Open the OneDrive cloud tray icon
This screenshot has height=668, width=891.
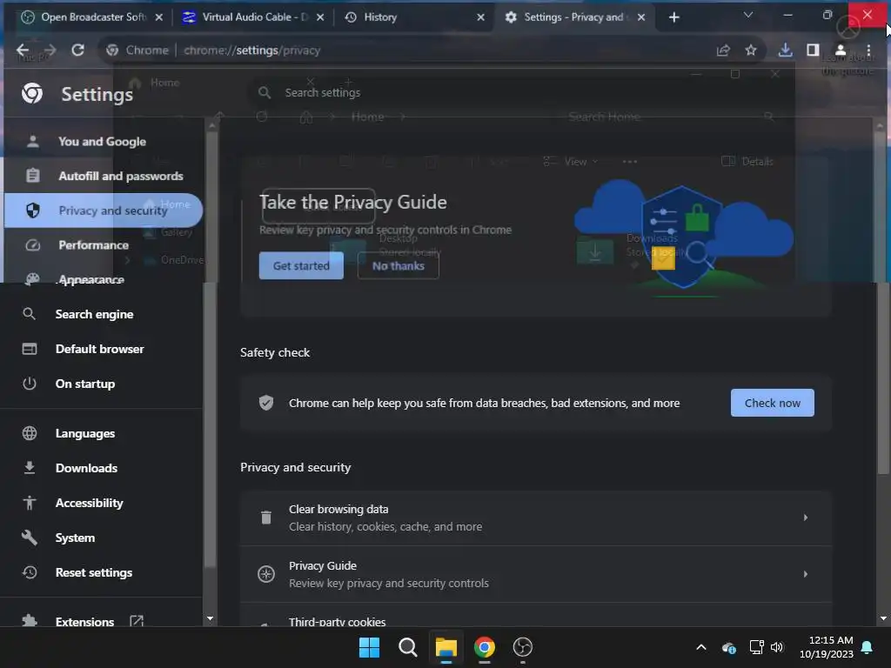pos(729,647)
